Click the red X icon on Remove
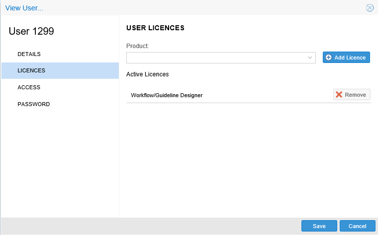The width and height of the screenshot is (378, 235). 339,95
